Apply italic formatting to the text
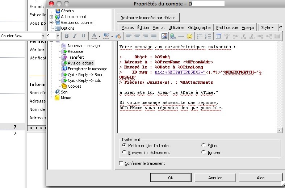Viewport: 285px width, 188px height. [x=75, y=36]
